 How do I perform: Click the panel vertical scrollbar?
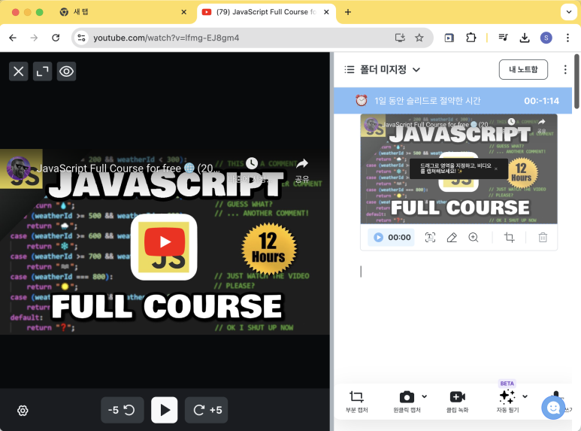576,81
